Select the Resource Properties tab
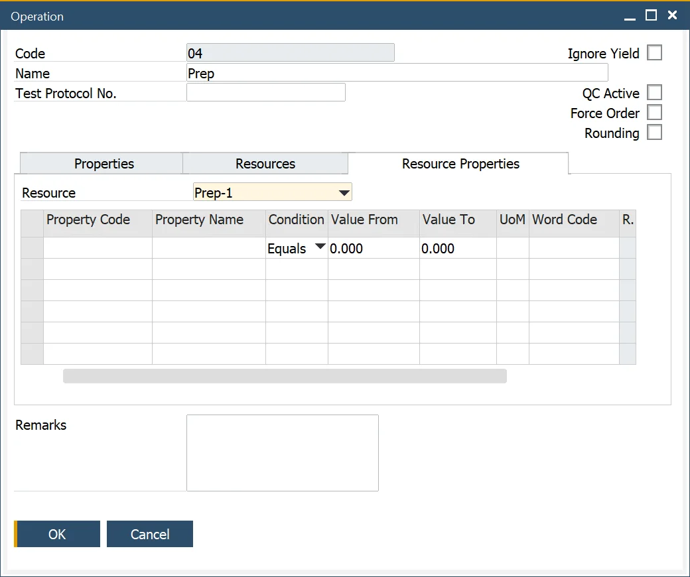This screenshot has height=577, width=690. click(x=460, y=163)
